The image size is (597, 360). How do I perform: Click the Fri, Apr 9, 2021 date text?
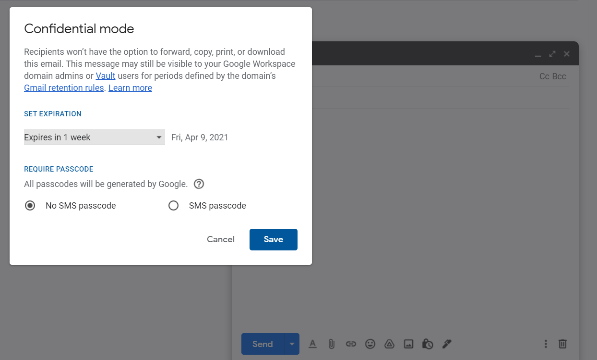coord(200,137)
